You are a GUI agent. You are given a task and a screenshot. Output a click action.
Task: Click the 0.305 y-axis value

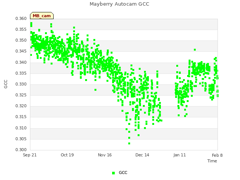coord(21,139)
